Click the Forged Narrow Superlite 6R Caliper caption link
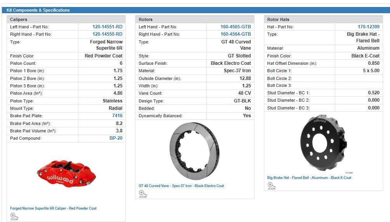The width and height of the screenshot is (390, 222). [x=53, y=208]
